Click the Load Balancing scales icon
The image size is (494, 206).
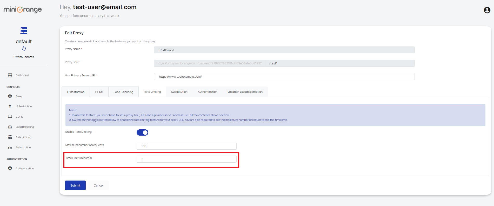click(10, 127)
